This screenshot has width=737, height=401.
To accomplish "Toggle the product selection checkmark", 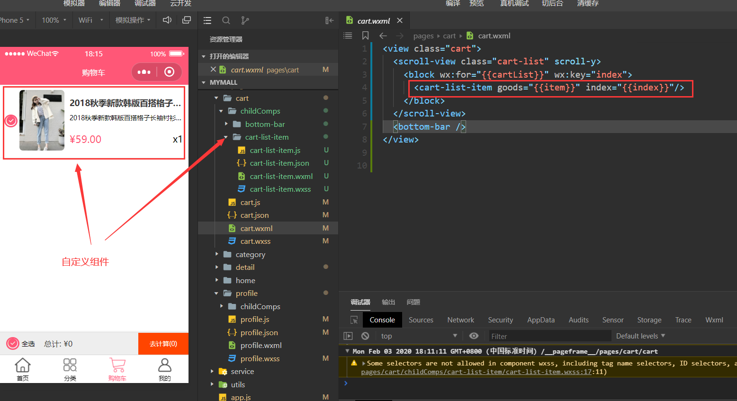I will [11, 121].
